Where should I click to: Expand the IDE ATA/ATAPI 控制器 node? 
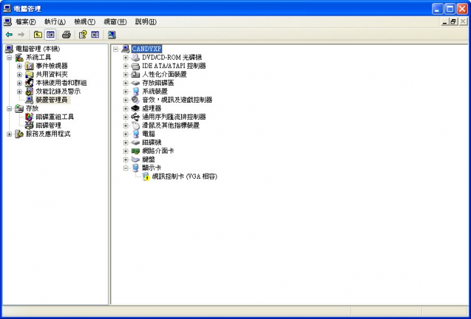(x=126, y=66)
